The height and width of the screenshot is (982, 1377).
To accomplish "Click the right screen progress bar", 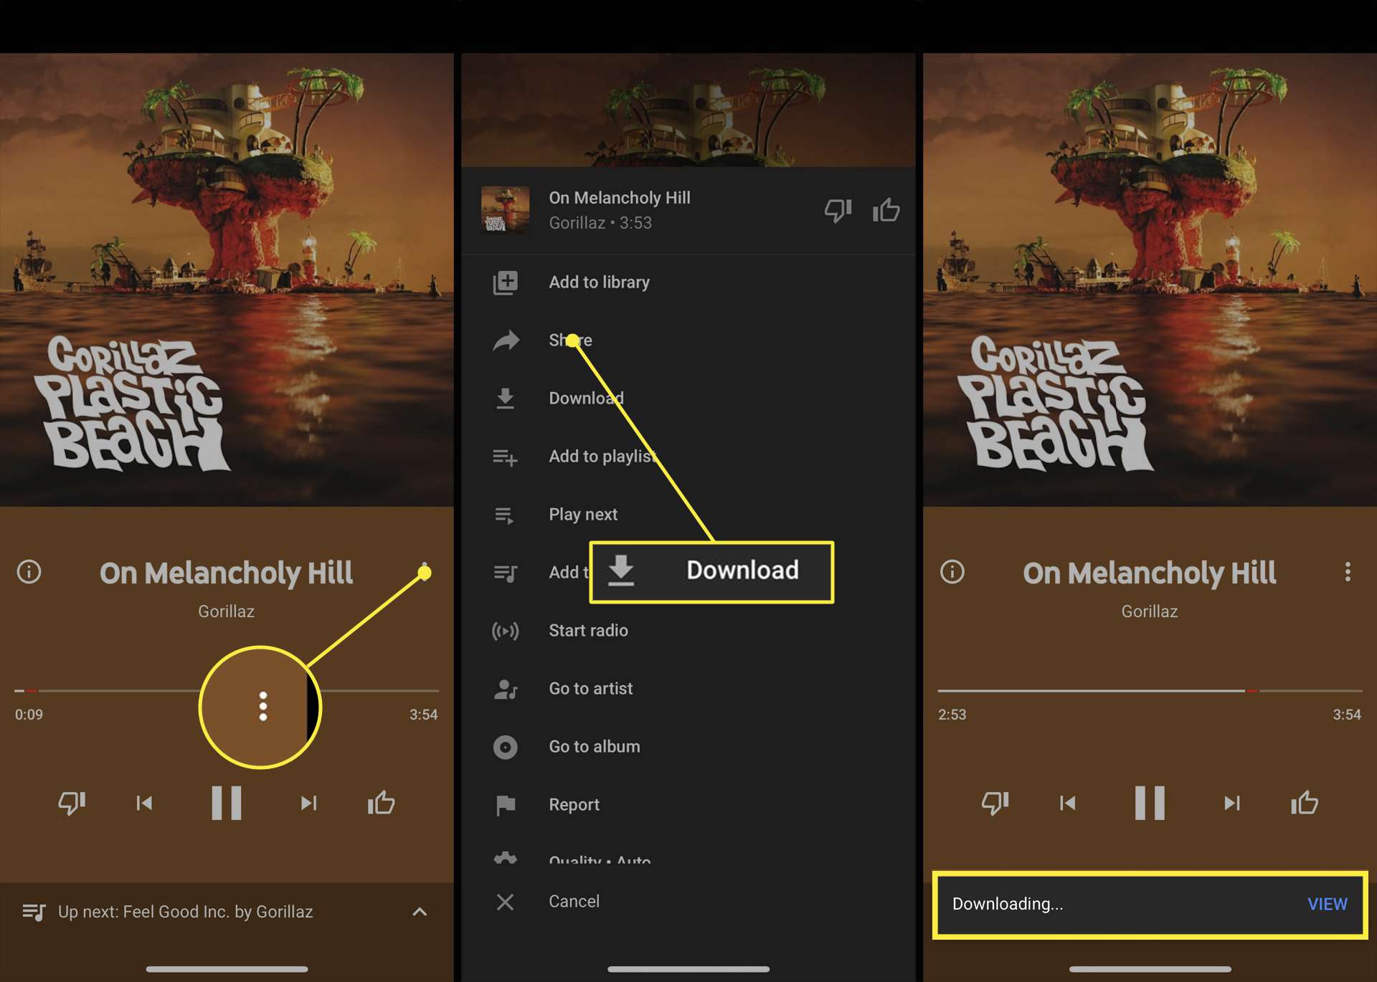I will click(1150, 691).
